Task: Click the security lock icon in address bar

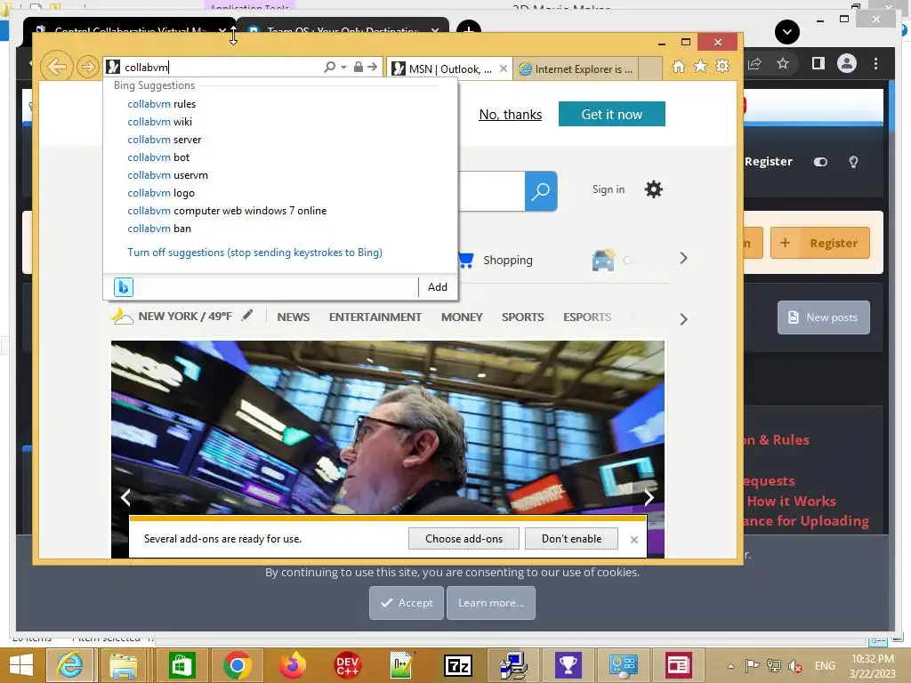Action: click(x=359, y=67)
